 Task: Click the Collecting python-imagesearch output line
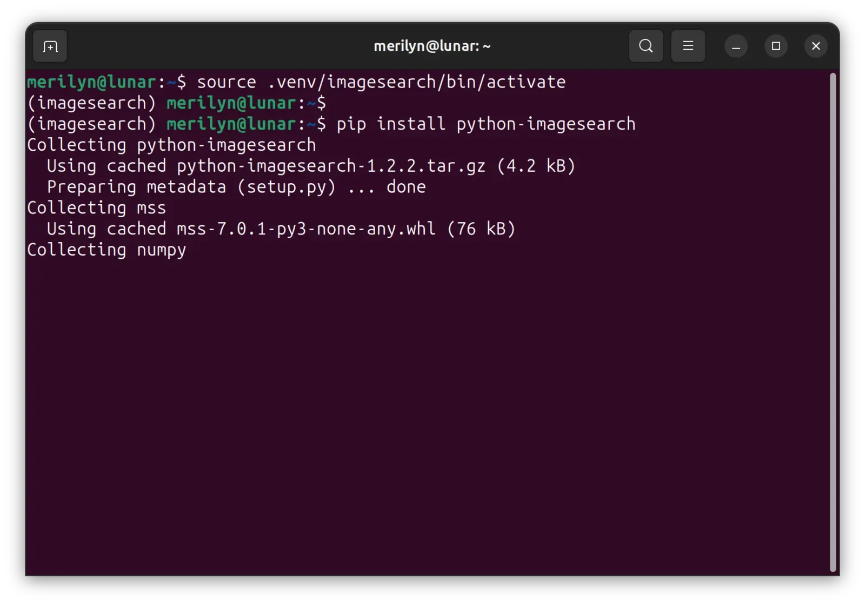(x=171, y=145)
